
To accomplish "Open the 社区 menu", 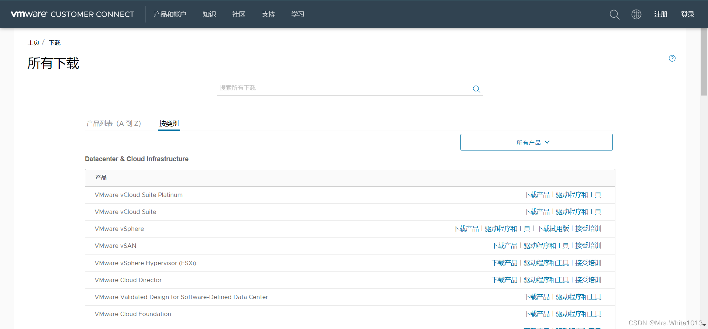I will click(239, 14).
